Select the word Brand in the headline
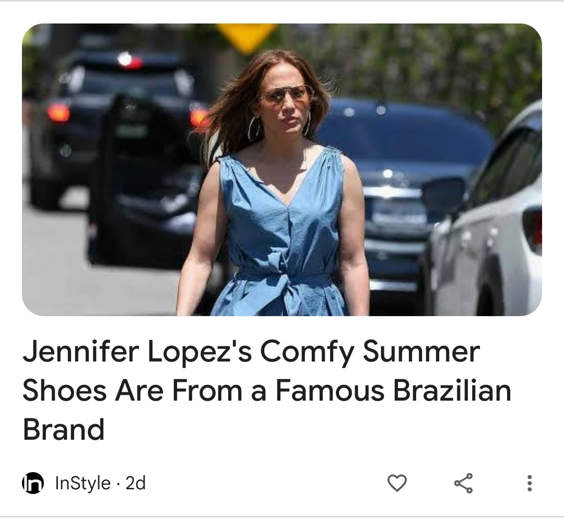 [64, 430]
